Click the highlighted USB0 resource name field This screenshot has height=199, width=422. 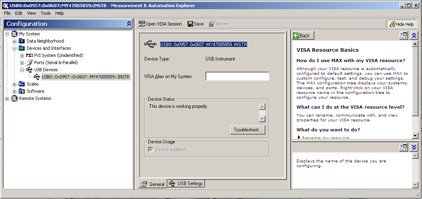[203, 45]
